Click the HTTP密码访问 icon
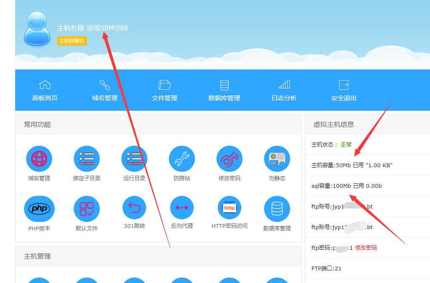The width and height of the screenshot is (430, 283). pyautogui.click(x=229, y=208)
